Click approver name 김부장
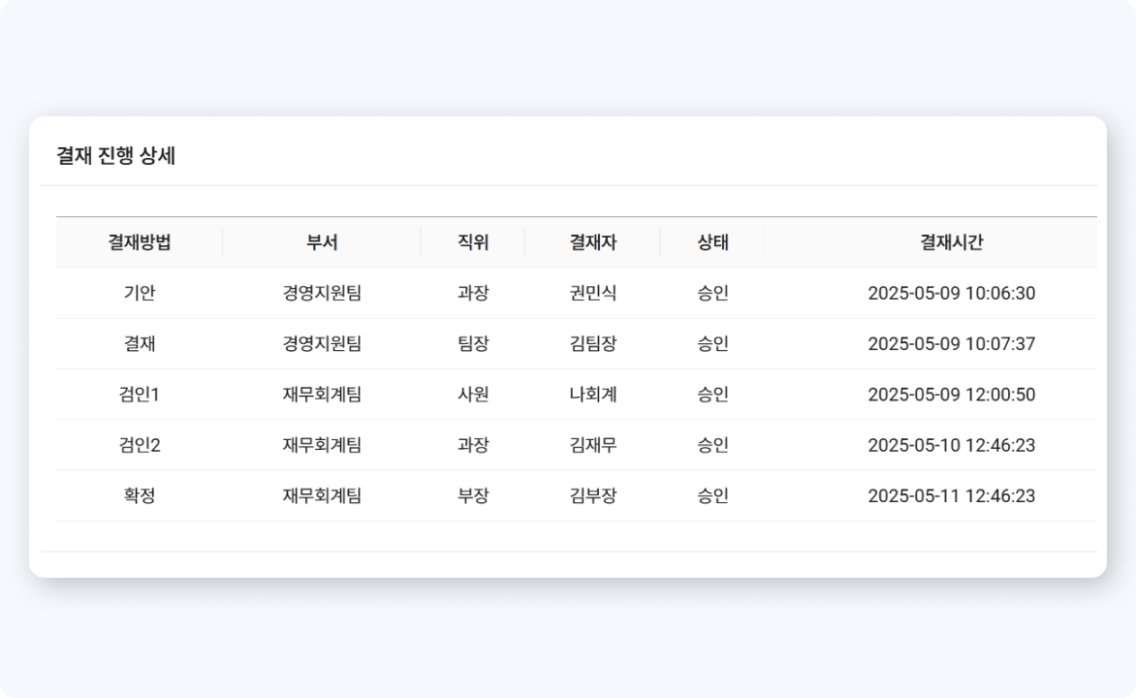The height and width of the screenshot is (698, 1136). (592, 495)
